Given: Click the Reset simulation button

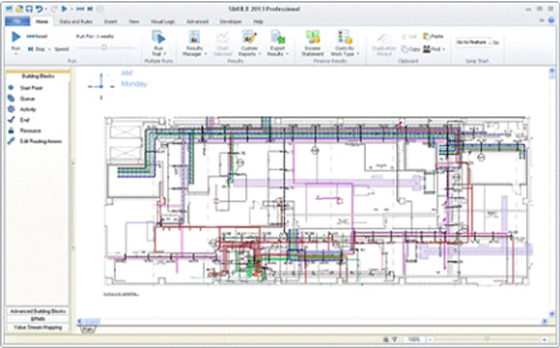Looking at the screenshot, I should (37, 36).
